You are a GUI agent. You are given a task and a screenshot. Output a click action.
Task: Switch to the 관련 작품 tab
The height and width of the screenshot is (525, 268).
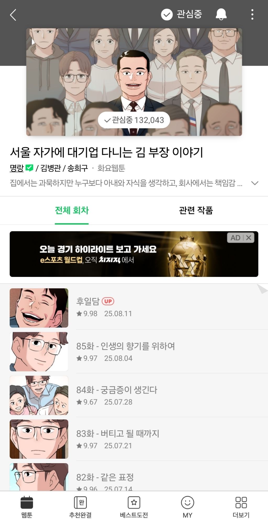point(196,210)
